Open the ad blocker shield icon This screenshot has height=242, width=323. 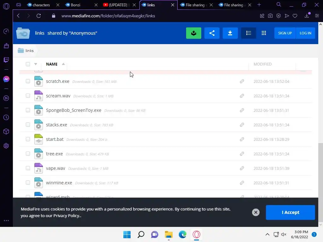tap(279, 16)
